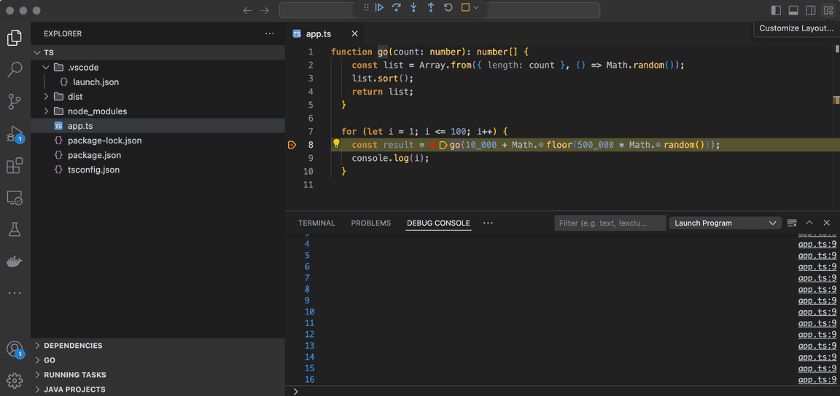This screenshot has width=840, height=396.
Task: Toggle the breakpoint on line 8
Action: pyautogui.click(x=292, y=145)
